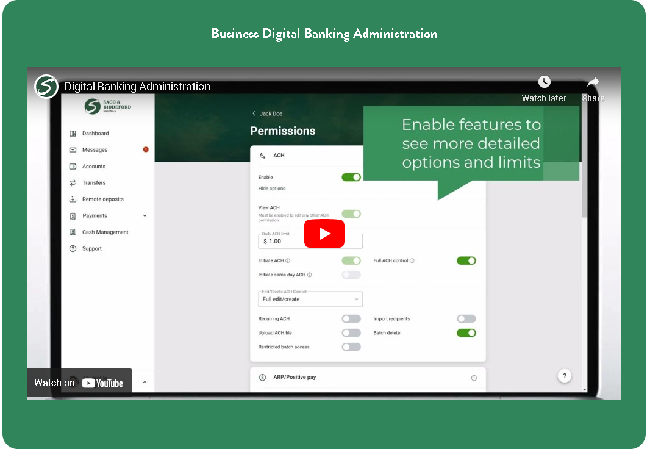Toggle Initiate same day ACH switch
This screenshot has height=449, width=650.
[x=351, y=275]
